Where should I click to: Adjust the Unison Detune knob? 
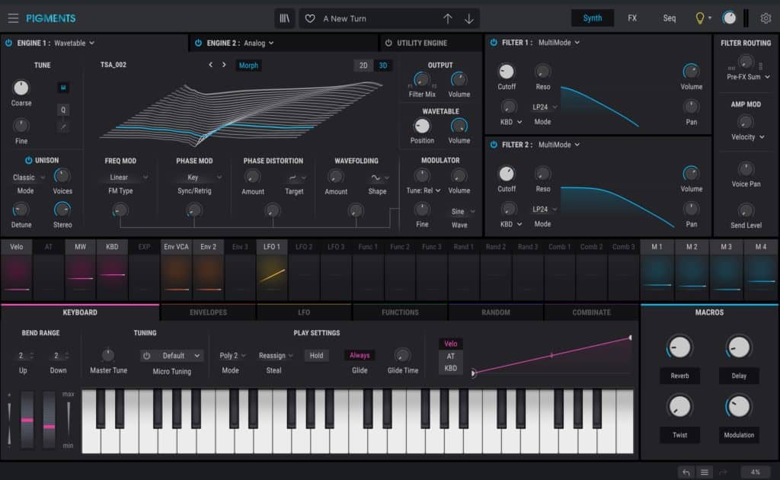(x=21, y=210)
